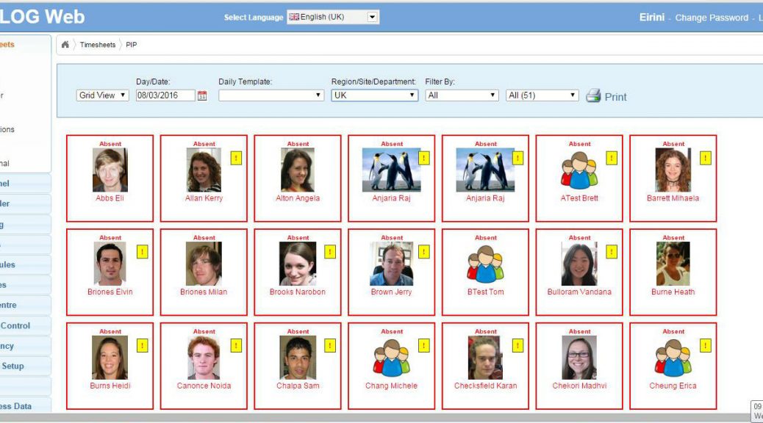This screenshot has height=423, width=763.
Task: Open the Select Language dropdown
Action: (333, 17)
